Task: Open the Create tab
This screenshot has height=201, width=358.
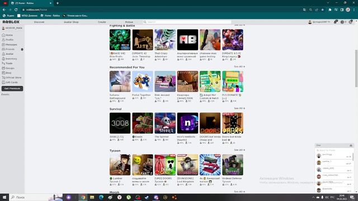Action: pyautogui.click(x=102, y=22)
